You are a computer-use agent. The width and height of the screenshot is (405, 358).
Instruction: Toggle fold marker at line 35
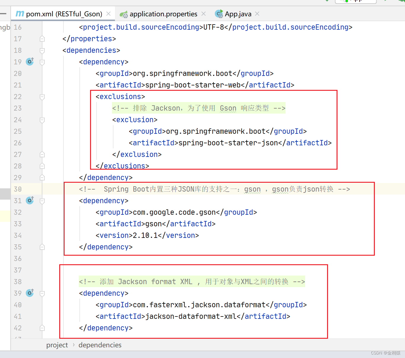(x=42, y=247)
